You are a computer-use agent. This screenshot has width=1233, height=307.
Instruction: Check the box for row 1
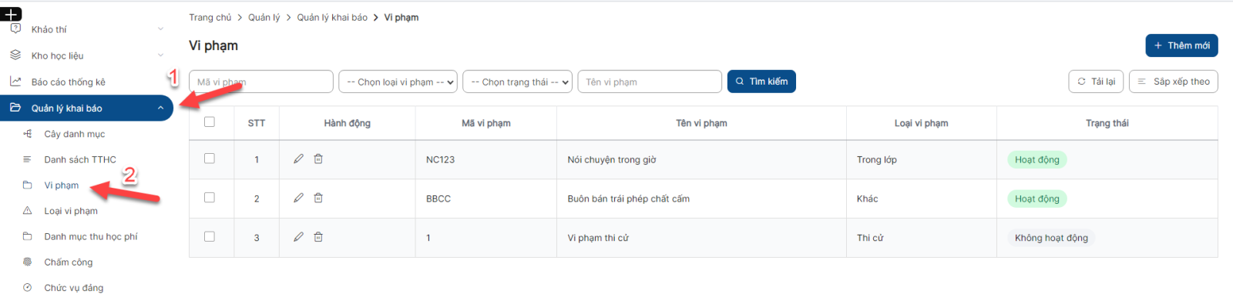tap(210, 159)
